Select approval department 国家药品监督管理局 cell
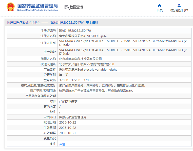 tap(73, 117)
